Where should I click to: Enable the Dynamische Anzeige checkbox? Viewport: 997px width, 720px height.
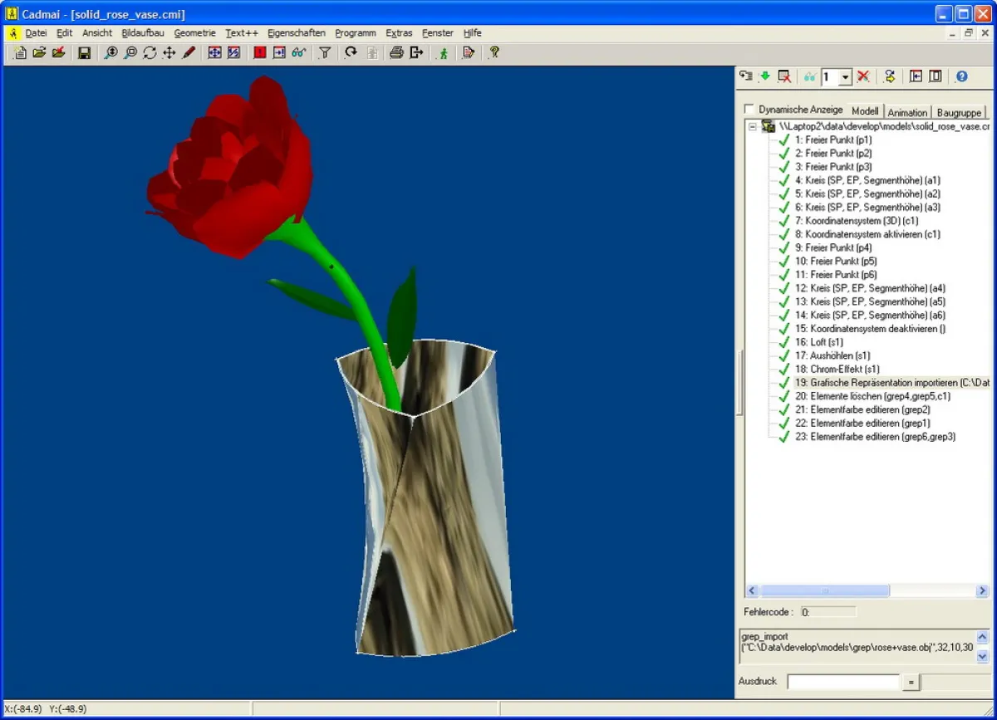tap(749, 110)
